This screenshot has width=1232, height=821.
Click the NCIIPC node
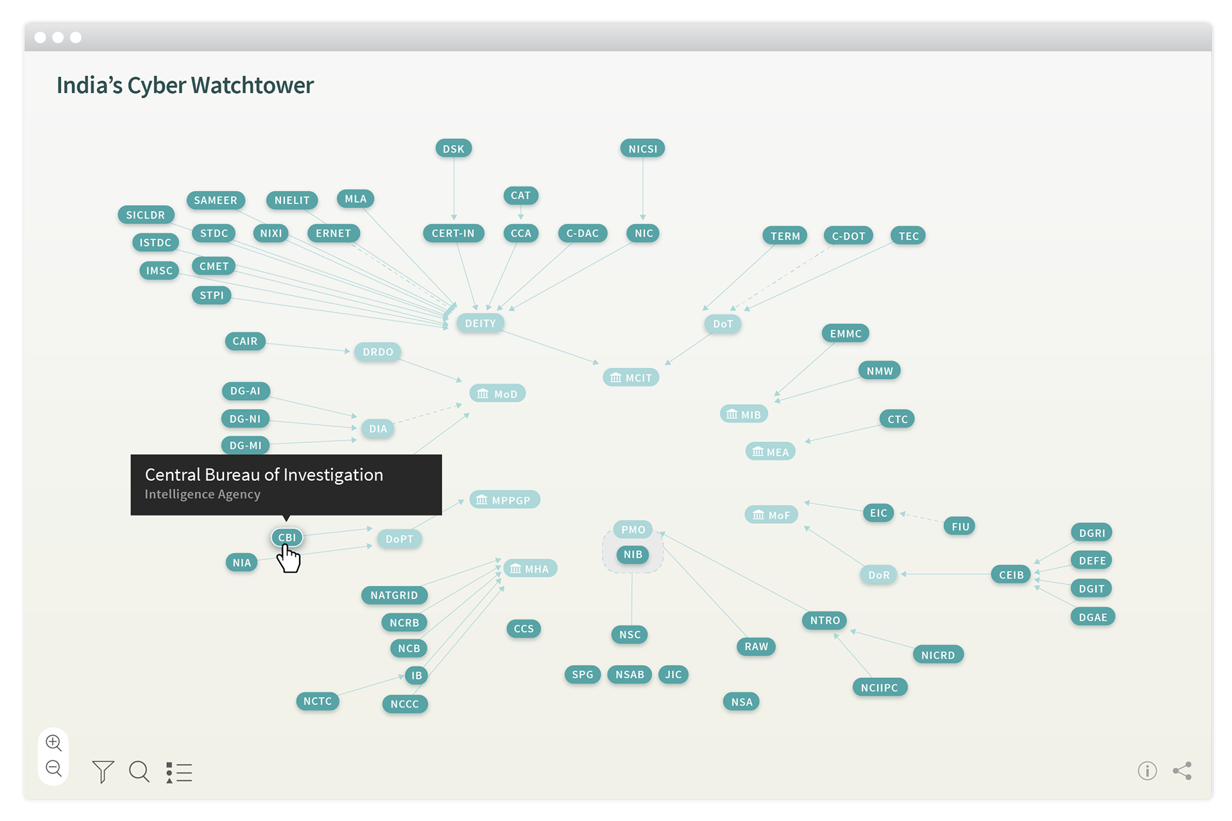tap(880, 688)
